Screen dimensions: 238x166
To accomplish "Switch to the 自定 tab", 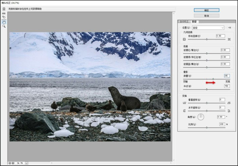I will (194, 21).
